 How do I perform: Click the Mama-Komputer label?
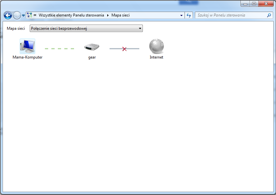tap(27, 57)
